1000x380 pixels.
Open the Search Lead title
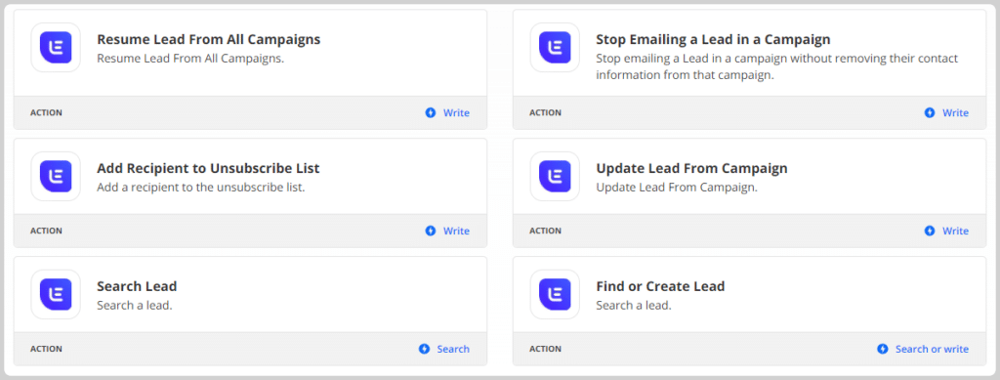click(x=137, y=286)
